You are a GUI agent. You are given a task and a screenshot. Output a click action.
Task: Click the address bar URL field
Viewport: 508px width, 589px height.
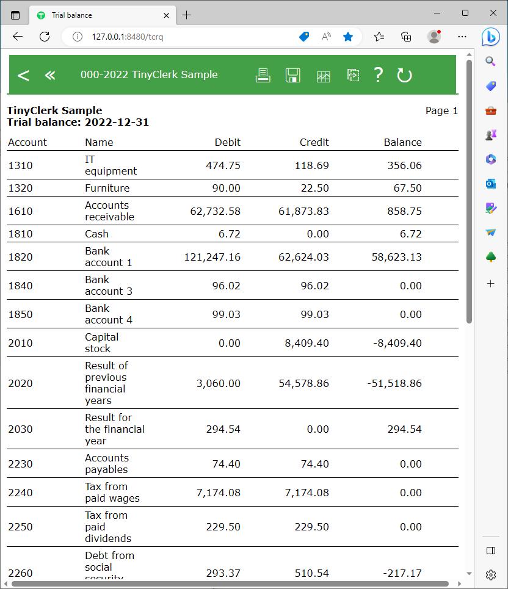click(183, 37)
